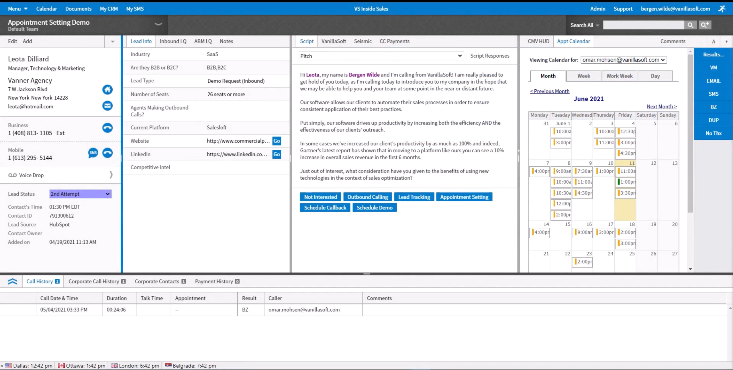
Task: Expand the Voice Drop section
Action: pyautogui.click(x=111, y=175)
